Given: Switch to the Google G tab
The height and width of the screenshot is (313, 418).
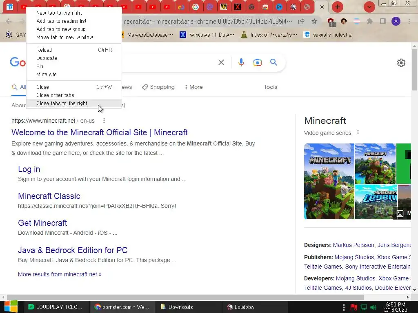Looking at the screenshot, I should [196, 7].
